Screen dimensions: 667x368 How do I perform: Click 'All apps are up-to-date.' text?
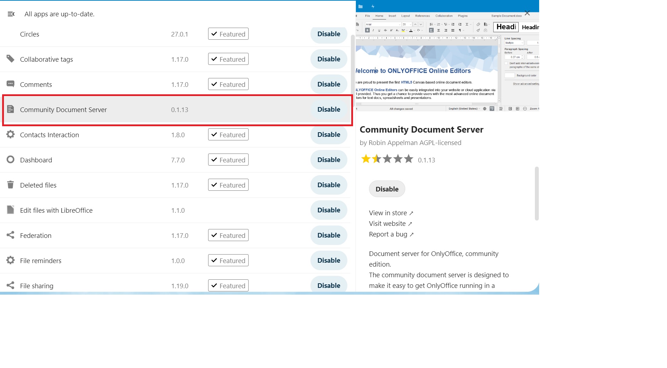click(59, 14)
